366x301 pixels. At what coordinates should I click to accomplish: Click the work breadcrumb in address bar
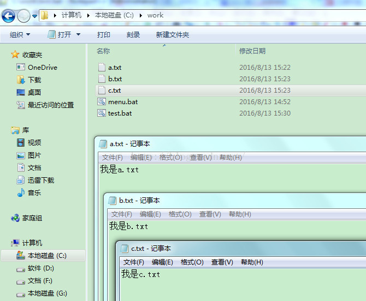click(155, 15)
